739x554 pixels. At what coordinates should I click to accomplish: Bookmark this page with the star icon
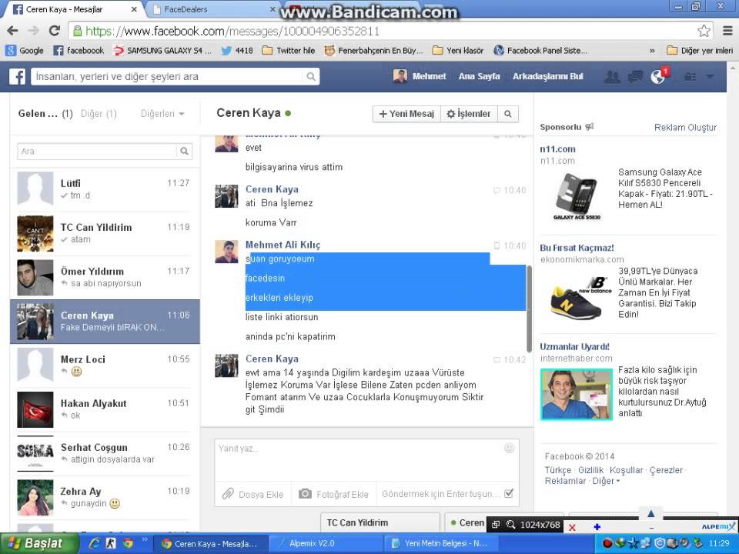point(704,31)
